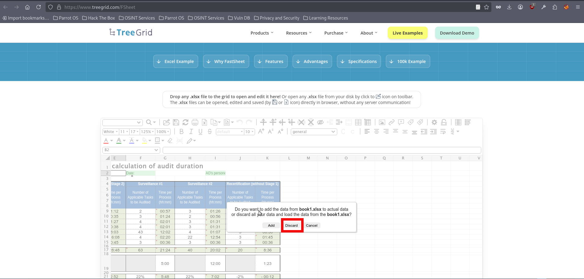The height and width of the screenshot is (279, 584).
Task: Click the save floppy disk icon
Action: click(x=176, y=122)
